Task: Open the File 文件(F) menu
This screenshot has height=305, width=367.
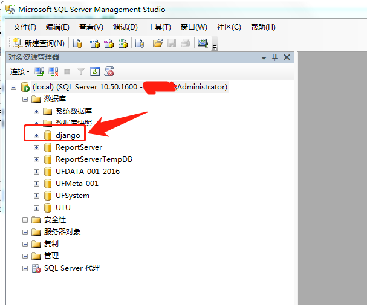Action: coord(25,27)
